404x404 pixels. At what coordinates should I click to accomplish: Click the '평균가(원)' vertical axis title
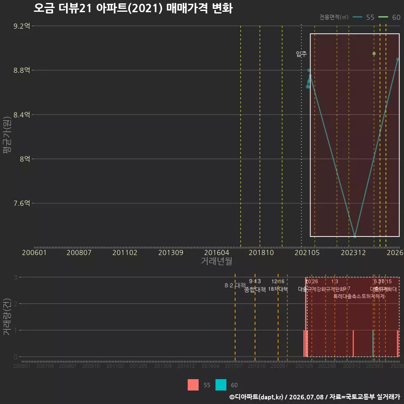(x=7, y=135)
